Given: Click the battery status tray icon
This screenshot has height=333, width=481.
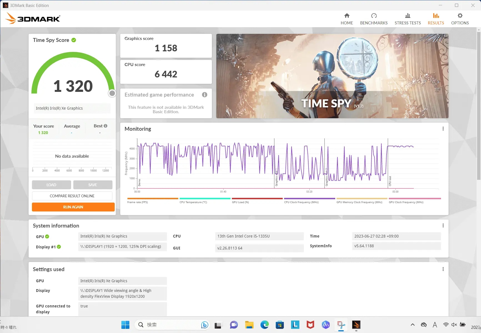Looking at the screenshot, I should pos(463,325).
